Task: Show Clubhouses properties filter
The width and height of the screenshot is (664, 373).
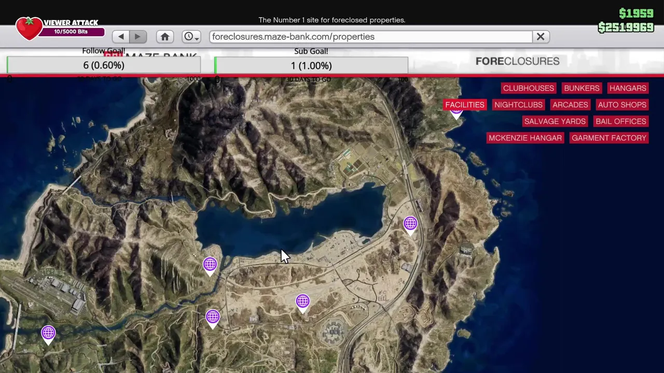Action: pos(529,88)
